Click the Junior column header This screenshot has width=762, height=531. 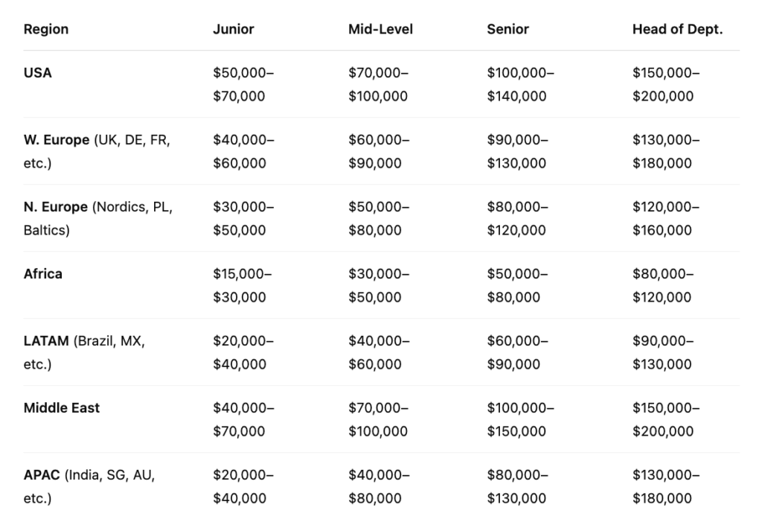(x=234, y=30)
